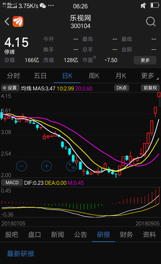Zoom out chart with minus circle

coord(22,166)
